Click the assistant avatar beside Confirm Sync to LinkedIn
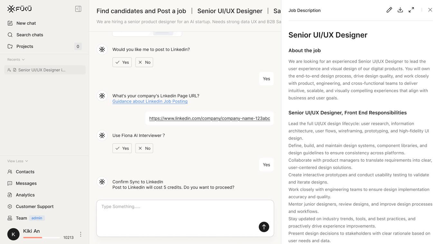440x244 pixels. click(102, 182)
